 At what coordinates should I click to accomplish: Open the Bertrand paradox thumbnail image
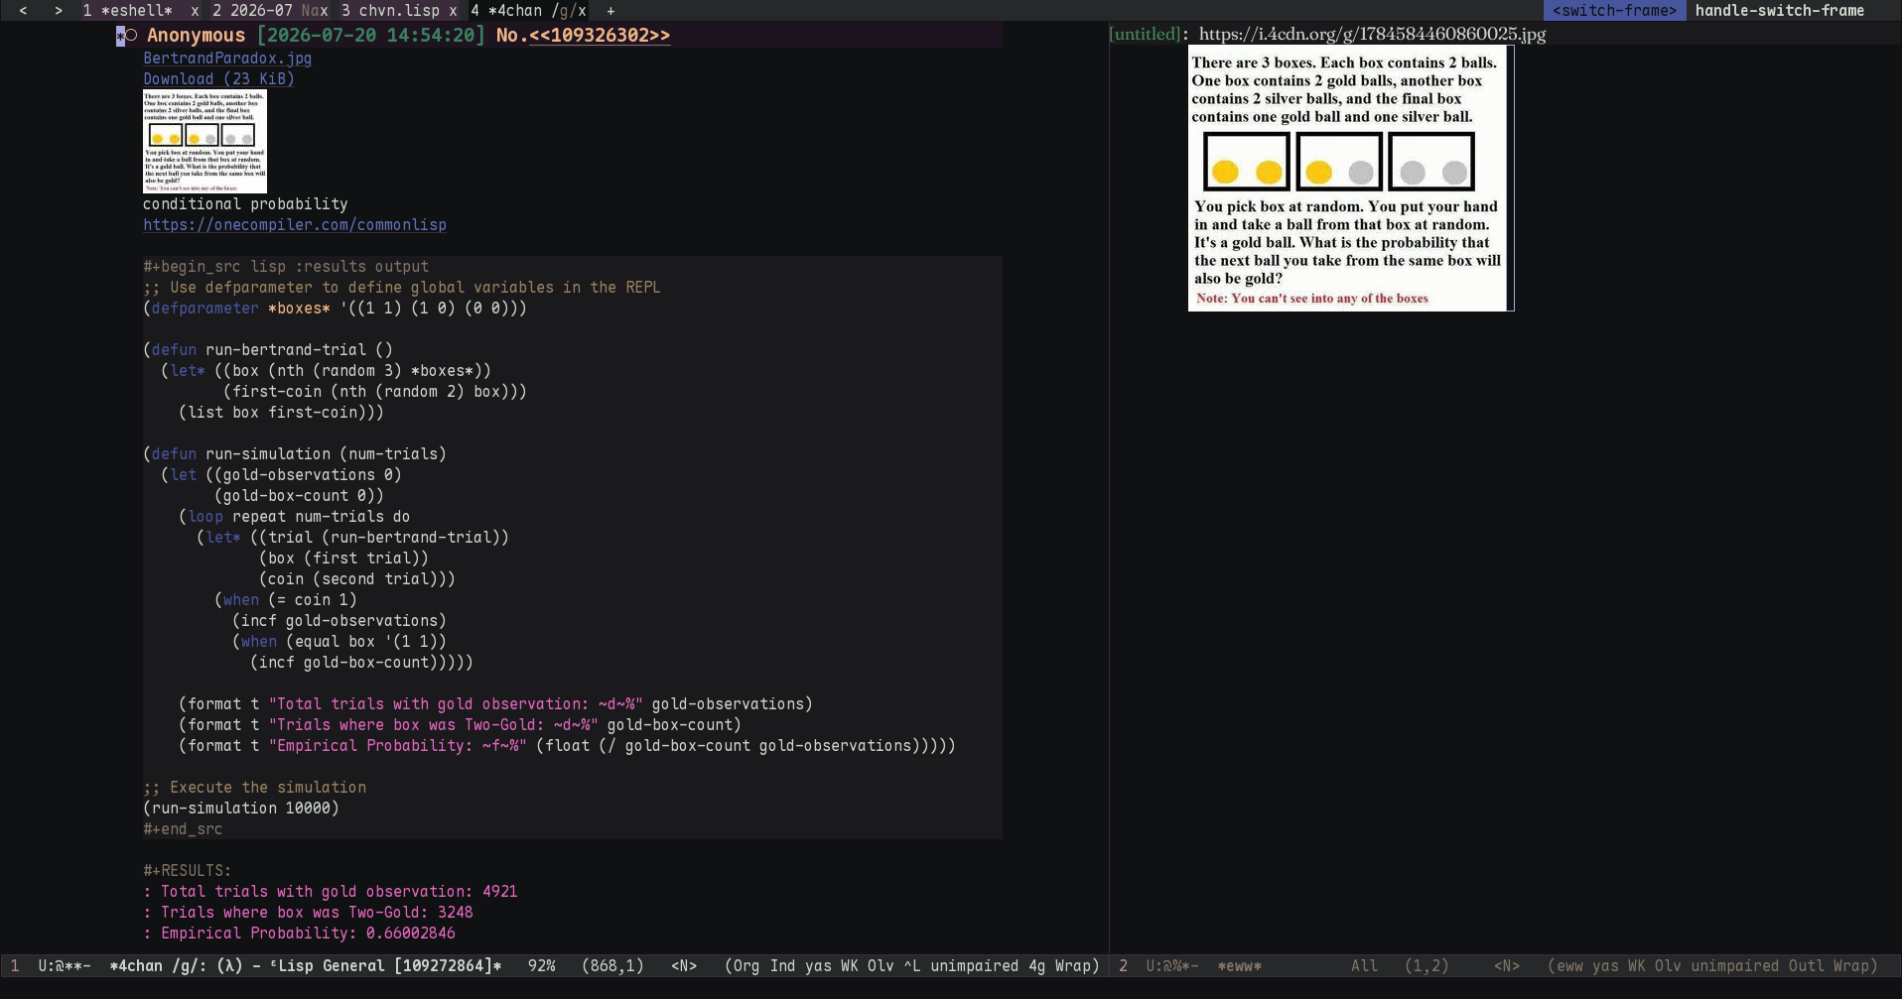click(204, 142)
